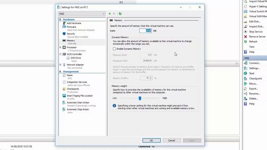Click Refresh in the Actions pane
This screenshot has height=150, width=267.
tap(253, 42)
